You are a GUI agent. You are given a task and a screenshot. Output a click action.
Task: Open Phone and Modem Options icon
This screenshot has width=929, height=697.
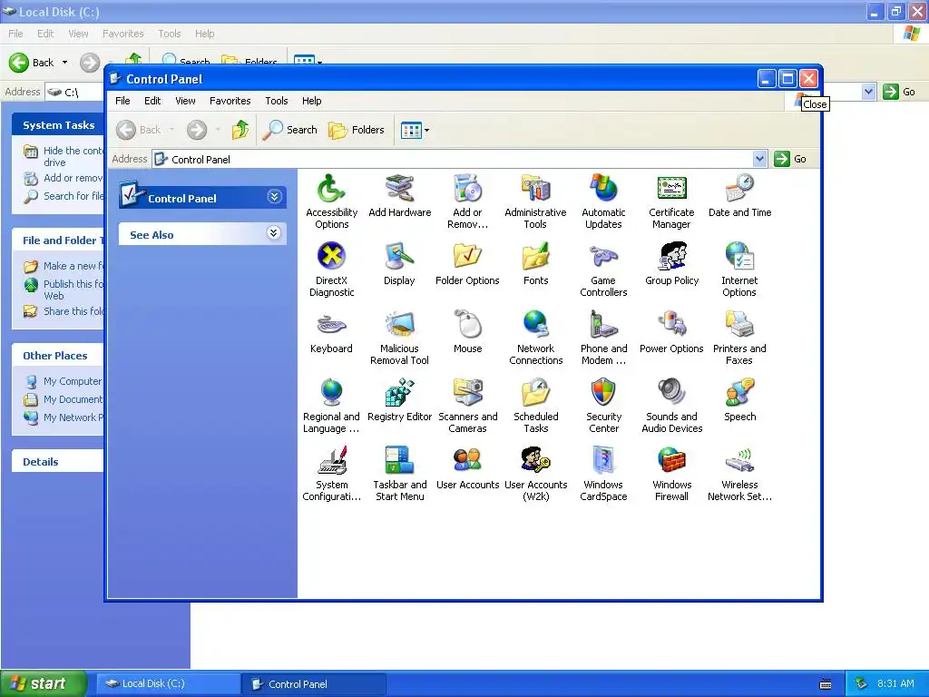tap(603, 325)
